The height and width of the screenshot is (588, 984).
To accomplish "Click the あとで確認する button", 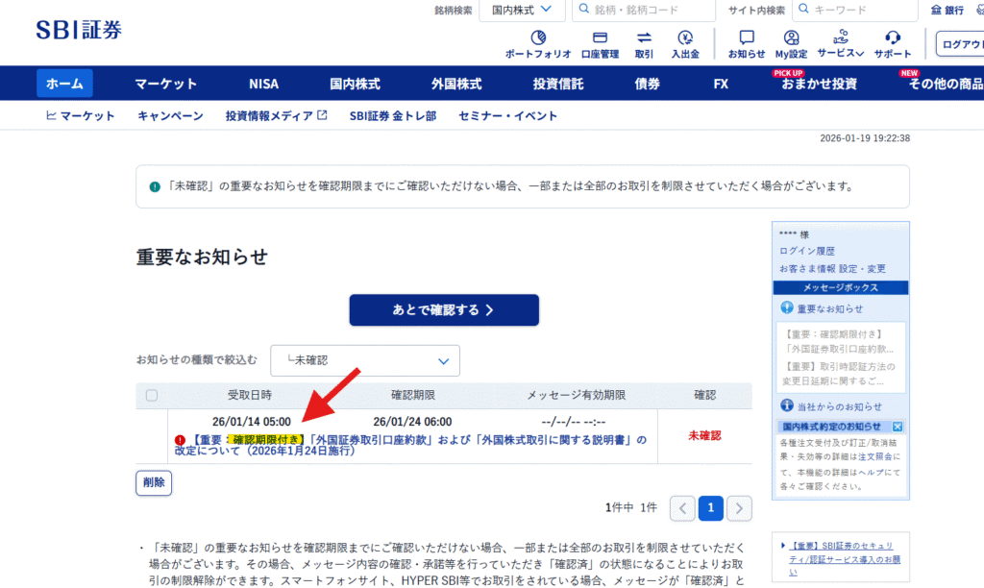I will pyautogui.click(x=443, y=310).
